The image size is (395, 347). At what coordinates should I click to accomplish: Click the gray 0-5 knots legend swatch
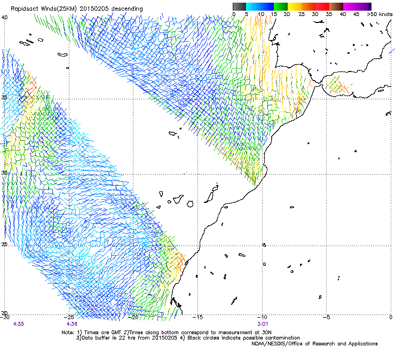point(239,6)
